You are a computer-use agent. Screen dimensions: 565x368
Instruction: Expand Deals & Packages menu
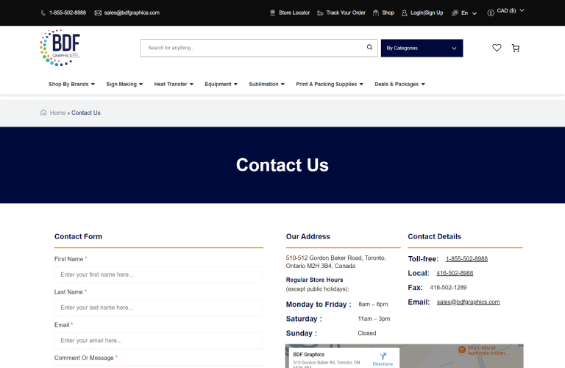coord(399,85)
